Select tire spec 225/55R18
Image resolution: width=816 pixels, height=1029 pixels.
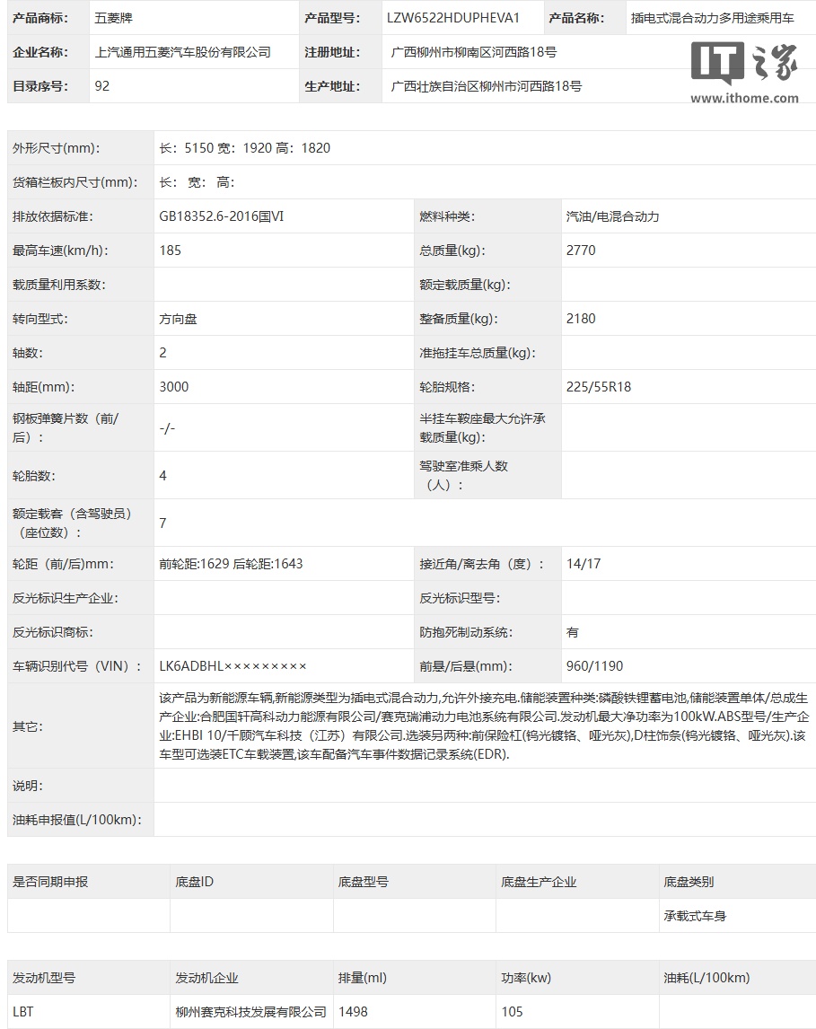click(x=599, y=386)
